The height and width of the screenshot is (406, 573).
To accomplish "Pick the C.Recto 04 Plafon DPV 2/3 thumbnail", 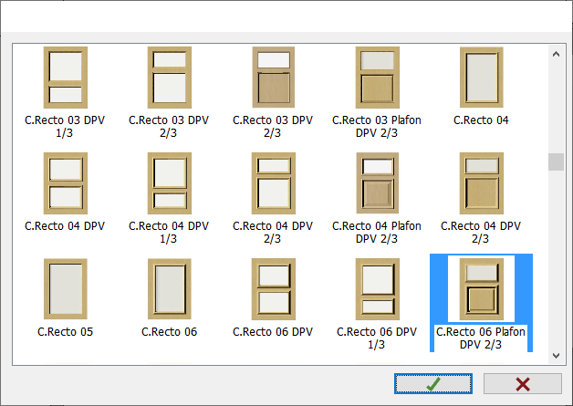I will tap(378, 183).
